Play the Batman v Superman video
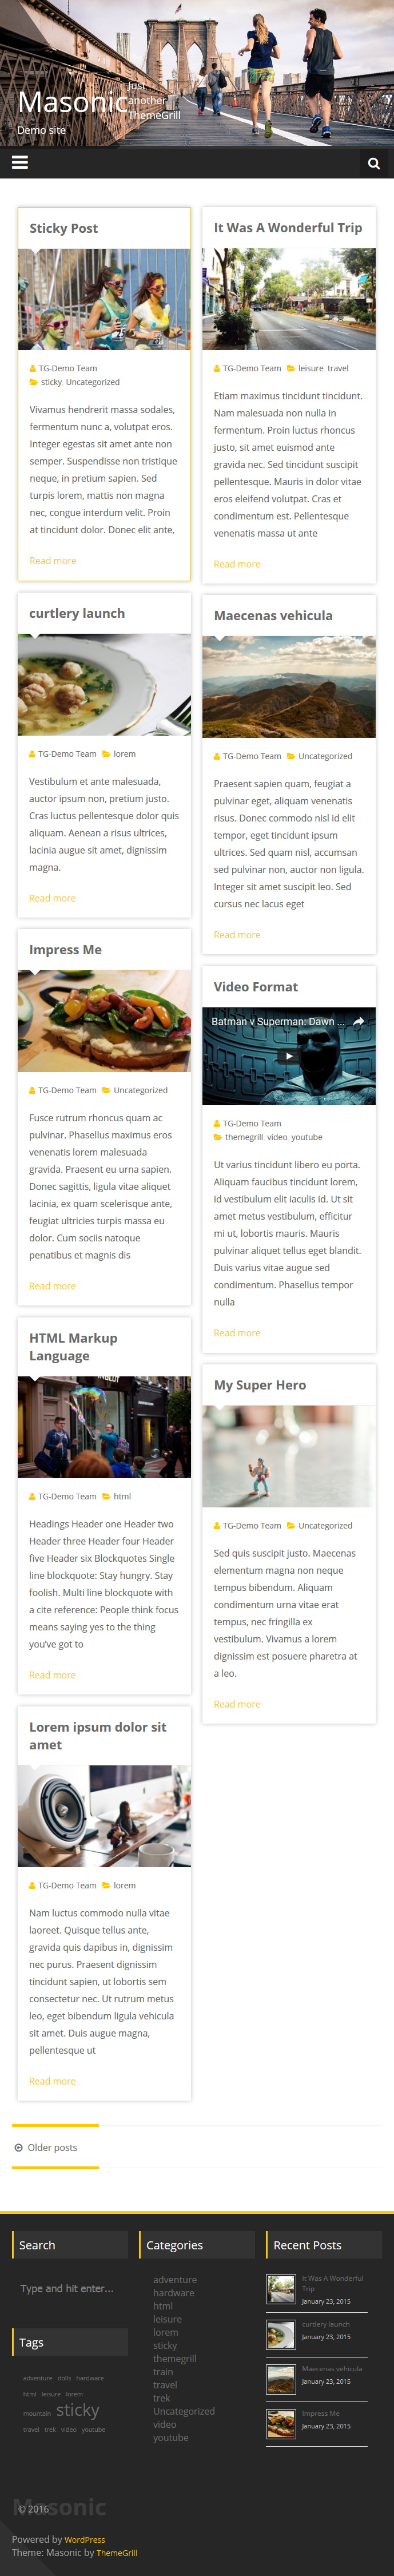394x2576 pixels. coord(289,1056)
